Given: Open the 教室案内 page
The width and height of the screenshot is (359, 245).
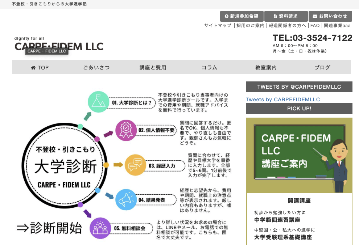Looking at the screenshot, I should pyautogui.click(x=266, y=67).
